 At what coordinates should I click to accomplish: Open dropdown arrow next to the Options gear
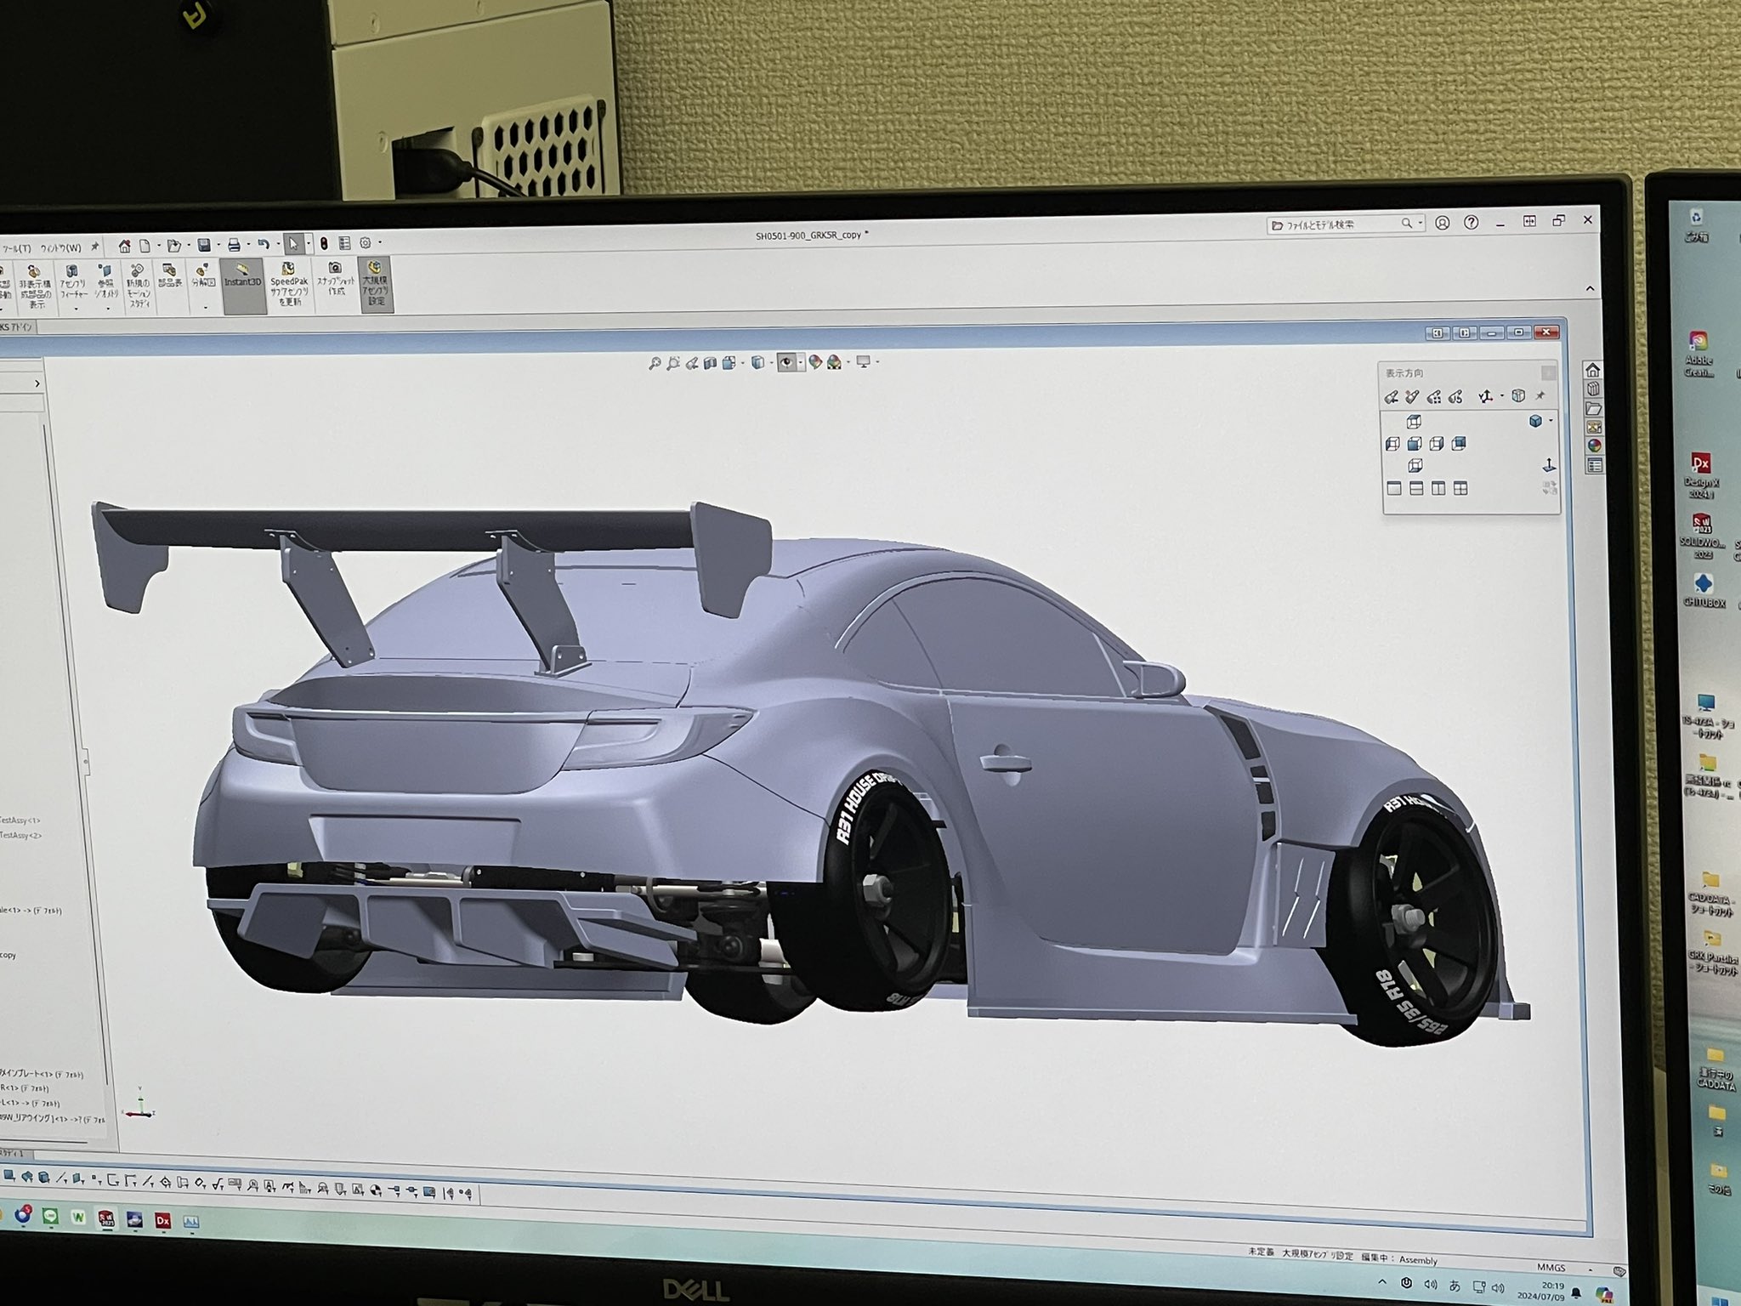(x=379, y=243)
